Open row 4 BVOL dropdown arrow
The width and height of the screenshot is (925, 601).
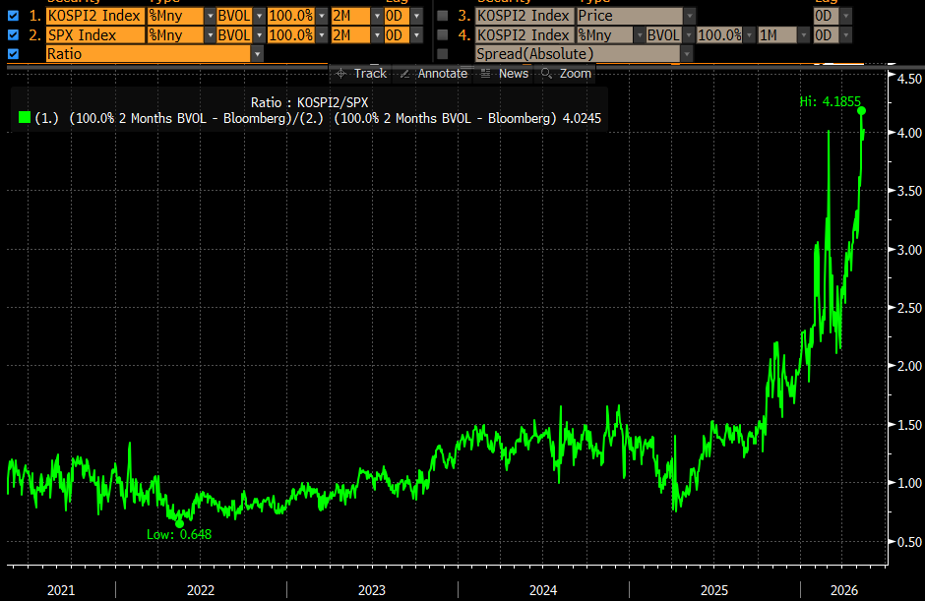(x=689, y=35)
